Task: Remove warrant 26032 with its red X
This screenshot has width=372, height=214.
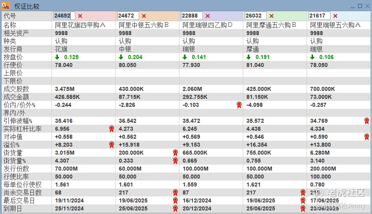Action: [x=272, y=16]
